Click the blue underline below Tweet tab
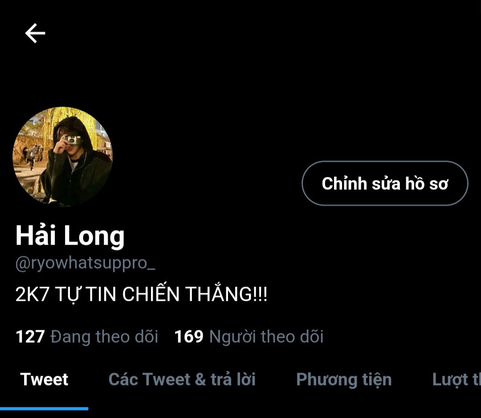Viewport: 481px width, 418px height. click(x=44, y=409)
